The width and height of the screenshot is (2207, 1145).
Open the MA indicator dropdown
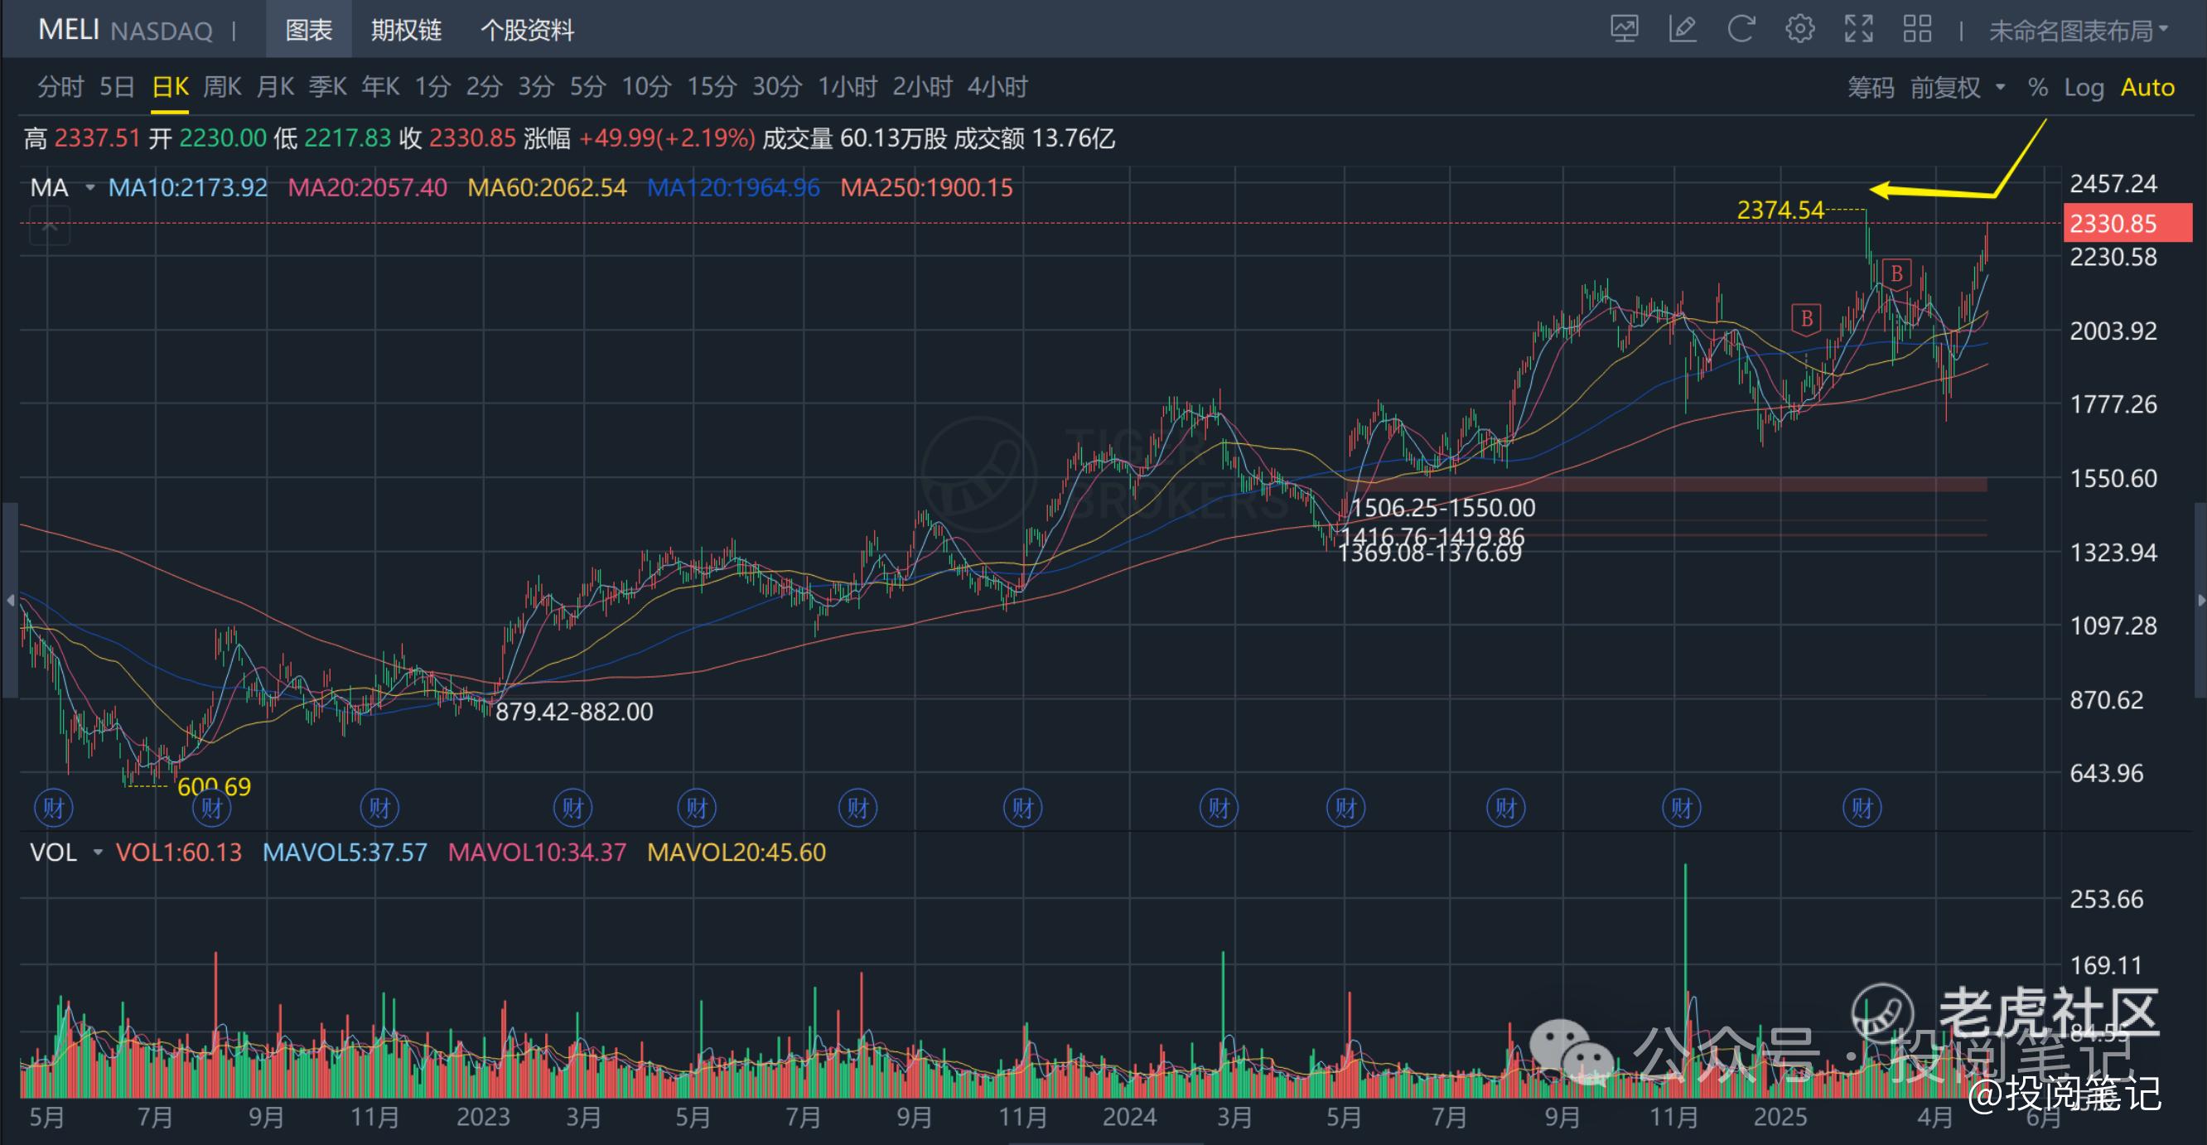[x=90, y=188]
